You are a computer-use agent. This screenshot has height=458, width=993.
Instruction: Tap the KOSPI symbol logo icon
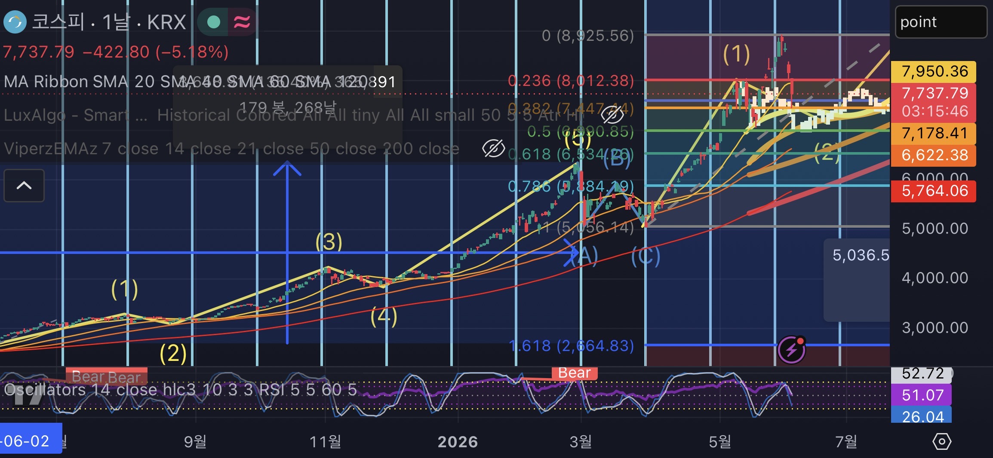pyautogui.click(x=15, y=22)
